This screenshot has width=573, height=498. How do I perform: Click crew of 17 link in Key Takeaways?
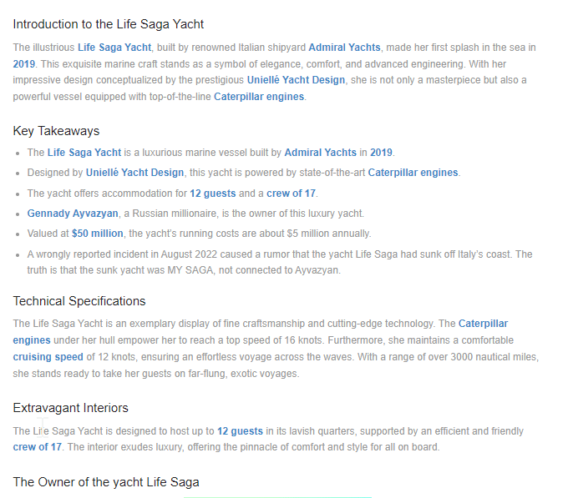click(x=291, y=194)
